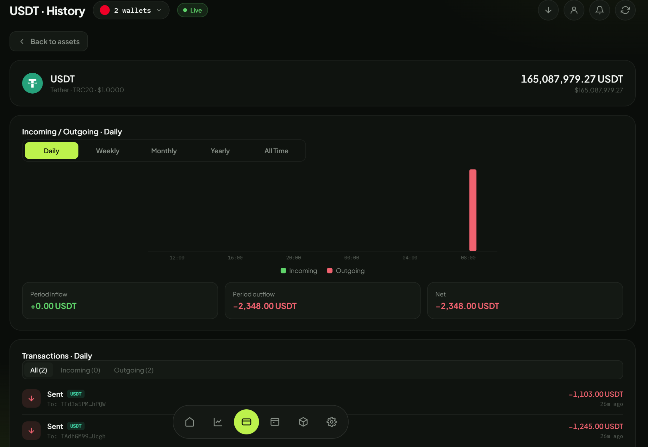Viewport: 648px width, 447px height.
Task: Open the notifications bell icon
Action: [599, 10]
